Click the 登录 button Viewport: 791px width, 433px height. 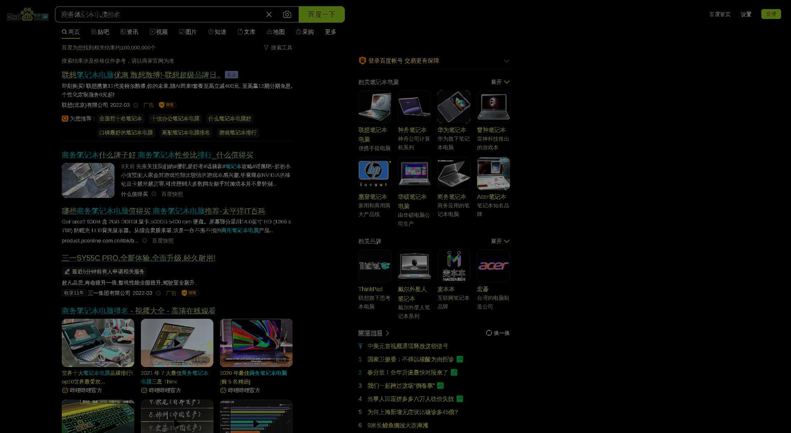[x=771, y=14]
